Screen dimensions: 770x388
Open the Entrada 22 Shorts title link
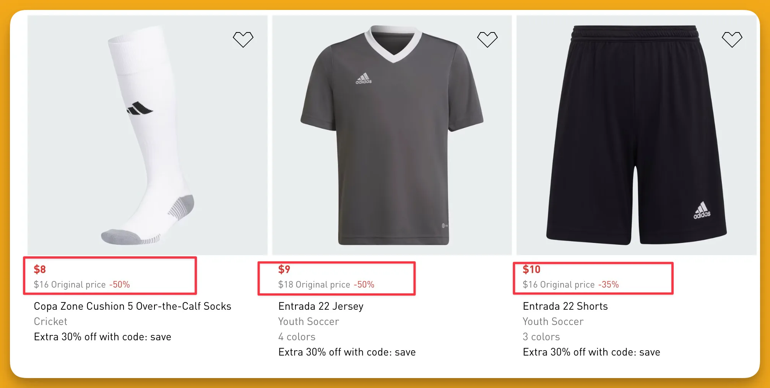[565, 306]
